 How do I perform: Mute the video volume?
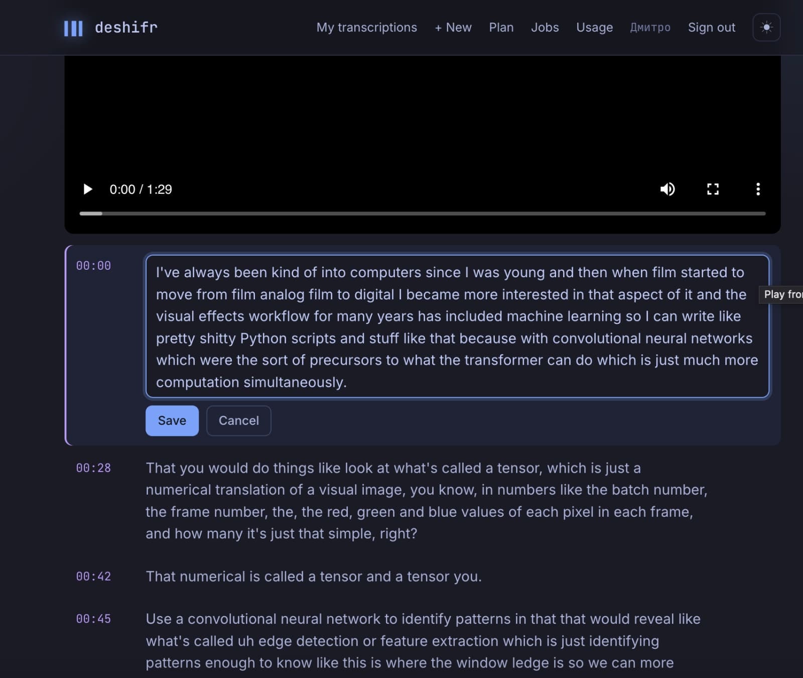667,189
